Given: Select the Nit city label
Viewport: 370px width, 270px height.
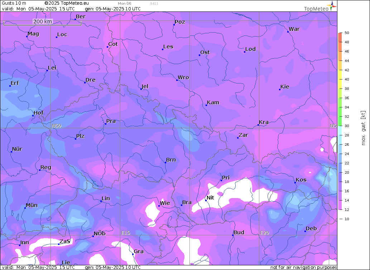Looking at the screenshot, I should [x=210, y=198].
